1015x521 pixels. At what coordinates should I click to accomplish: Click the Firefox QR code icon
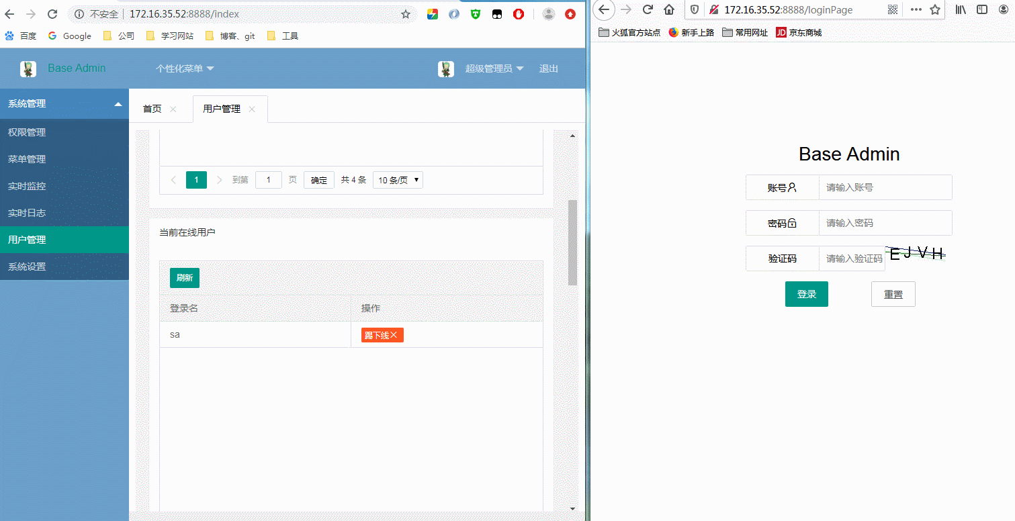click(x=893, y=9)
